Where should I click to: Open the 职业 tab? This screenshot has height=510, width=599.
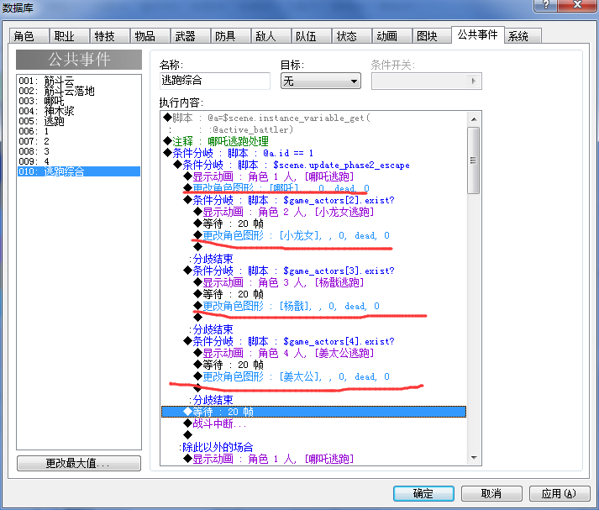click(70, 36)
